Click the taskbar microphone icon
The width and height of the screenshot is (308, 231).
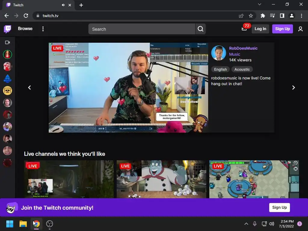click(255, 224)
